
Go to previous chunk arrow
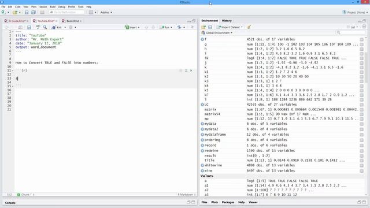pos(146,27)
